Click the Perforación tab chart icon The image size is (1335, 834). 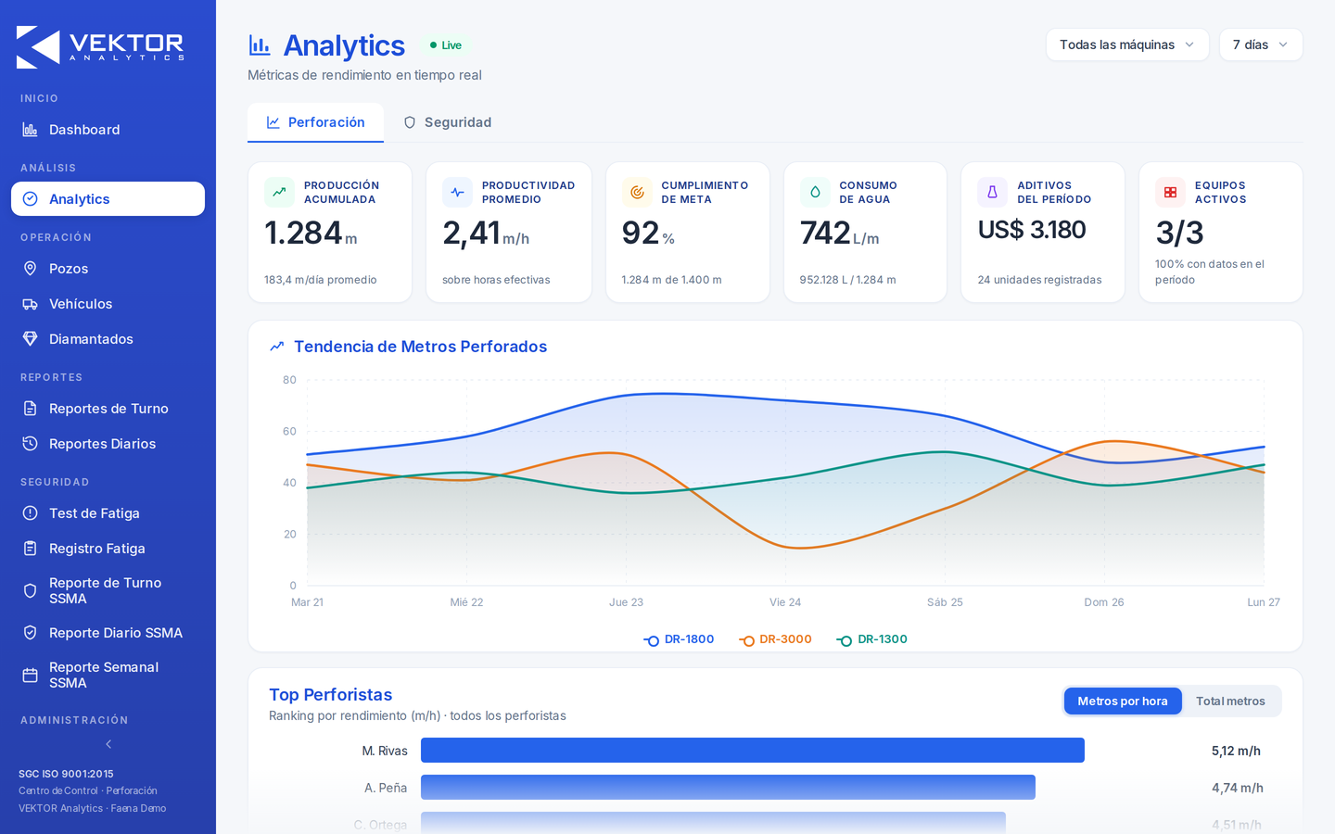[273, 122]
